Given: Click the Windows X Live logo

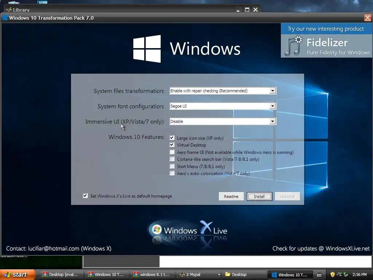Looking at the screenshot, I should [x=188, y=230].
